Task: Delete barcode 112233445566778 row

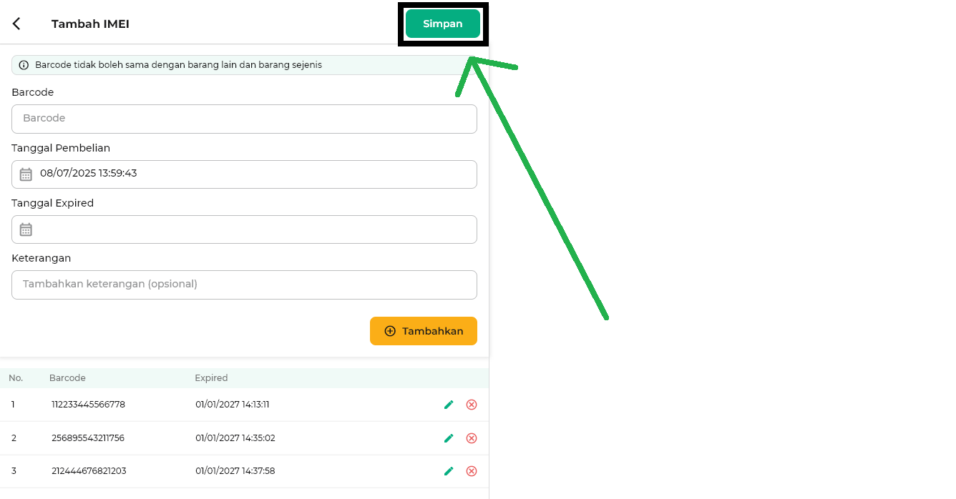Action: coord(472,405)
